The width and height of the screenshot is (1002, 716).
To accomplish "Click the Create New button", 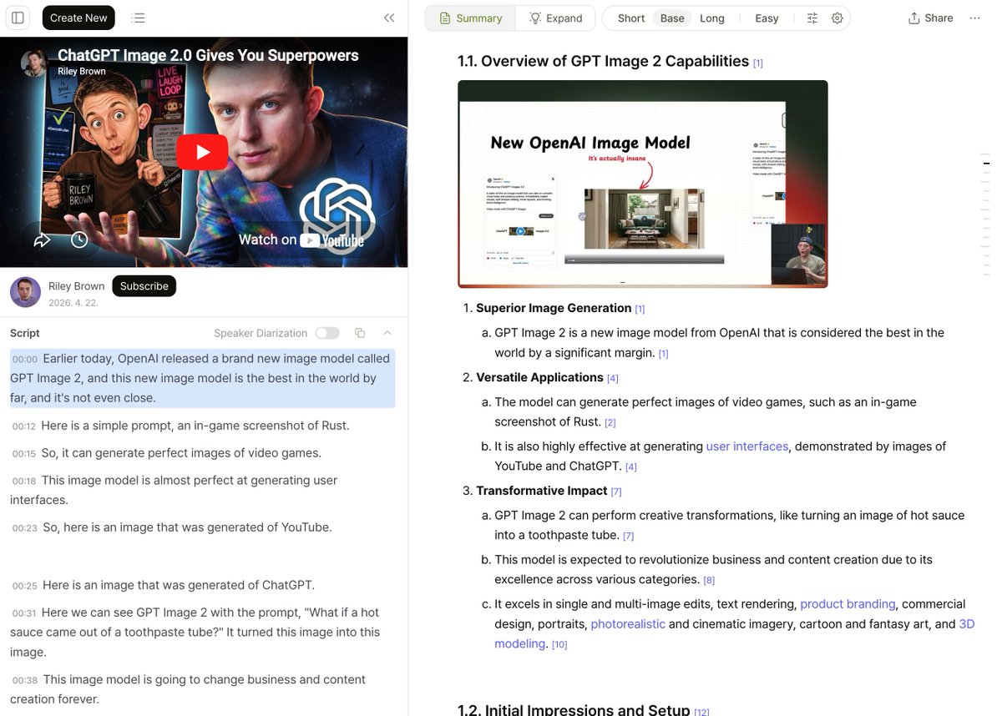I will 78,18.
